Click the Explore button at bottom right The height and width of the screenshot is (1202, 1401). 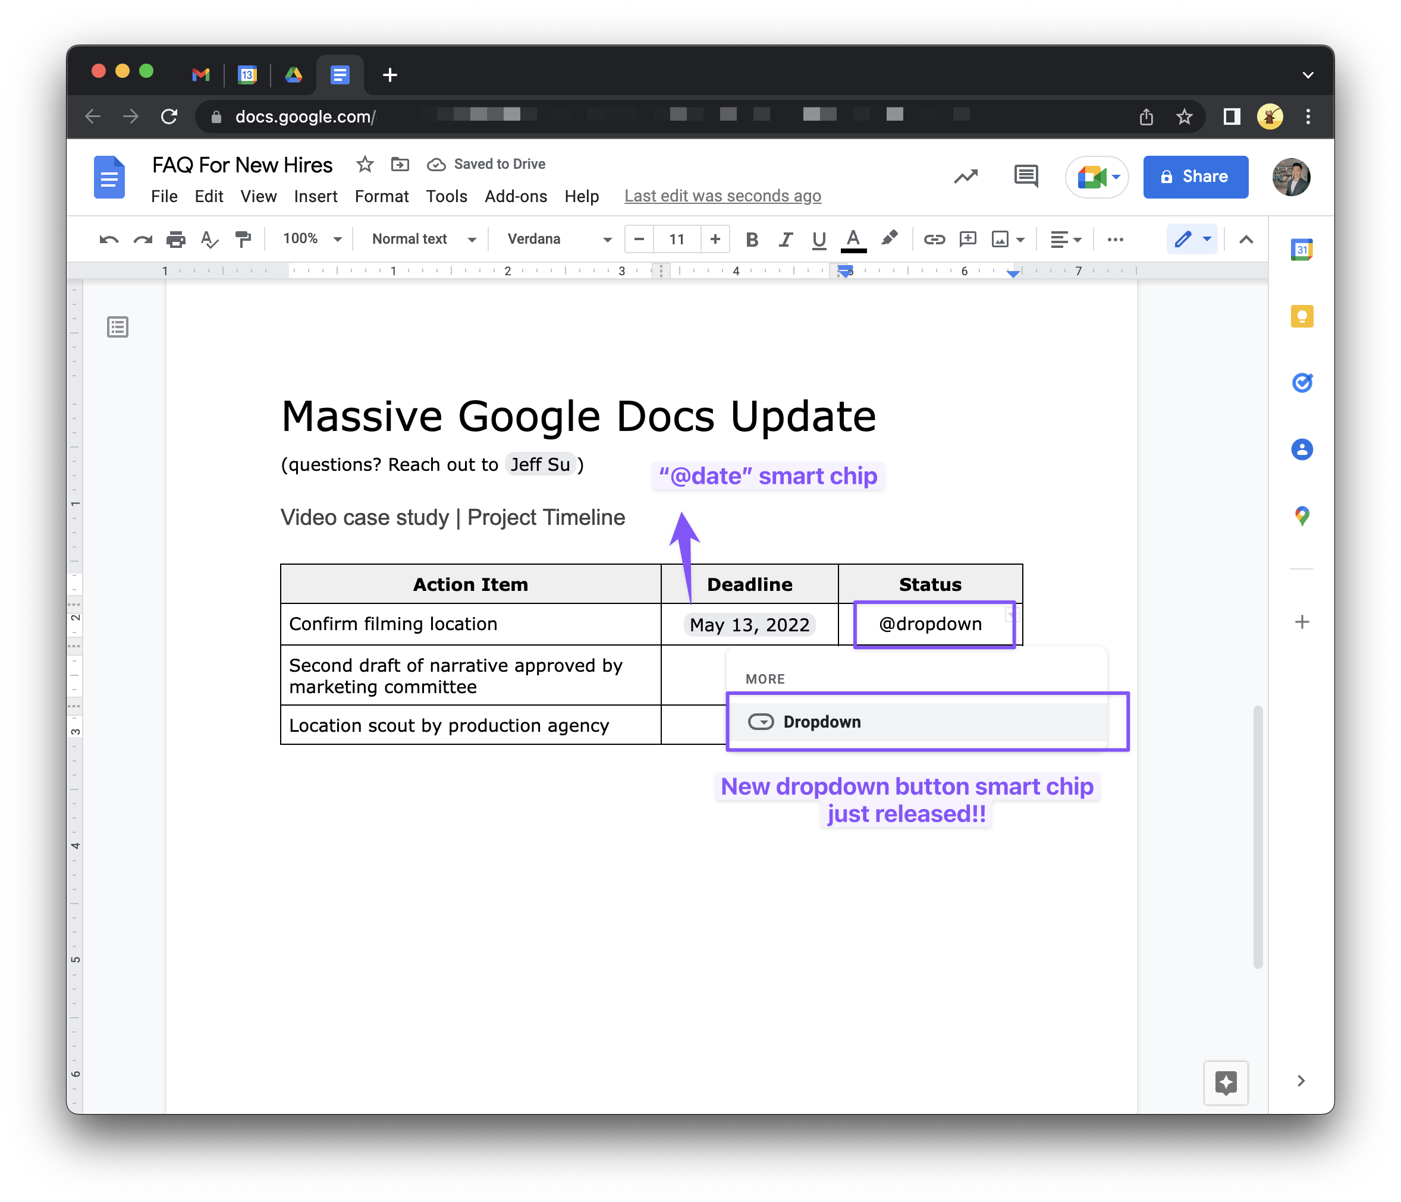(1225, 1083)
